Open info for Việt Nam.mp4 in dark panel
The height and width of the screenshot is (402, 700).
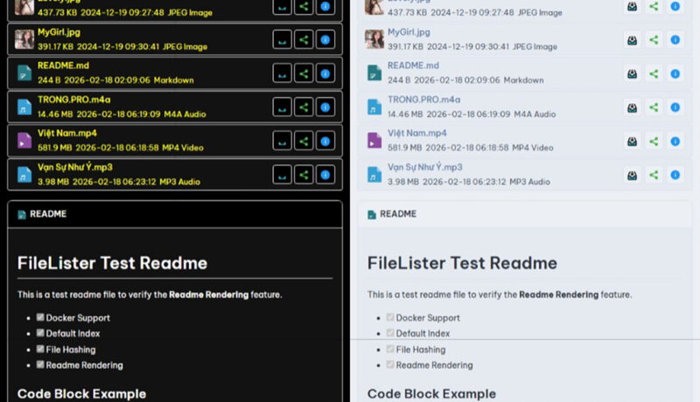[325, 141]
